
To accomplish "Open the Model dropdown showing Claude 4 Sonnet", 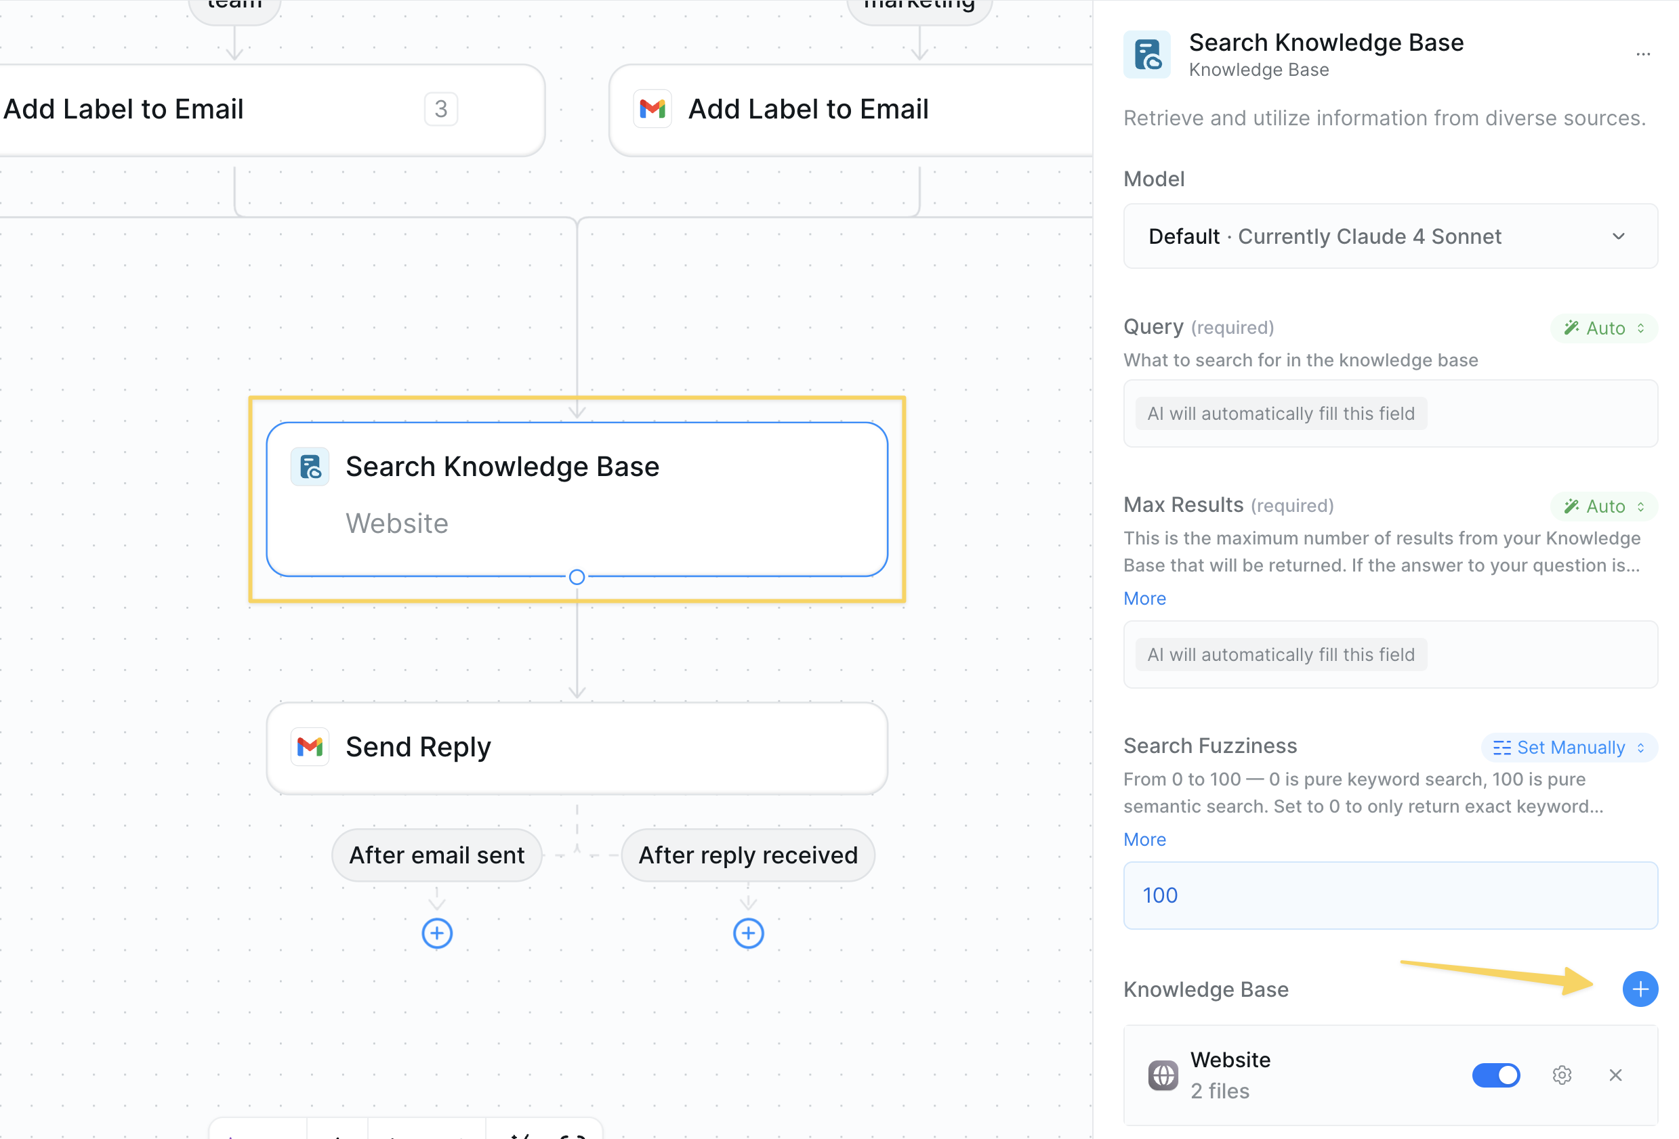I will tap(1390, 236).
